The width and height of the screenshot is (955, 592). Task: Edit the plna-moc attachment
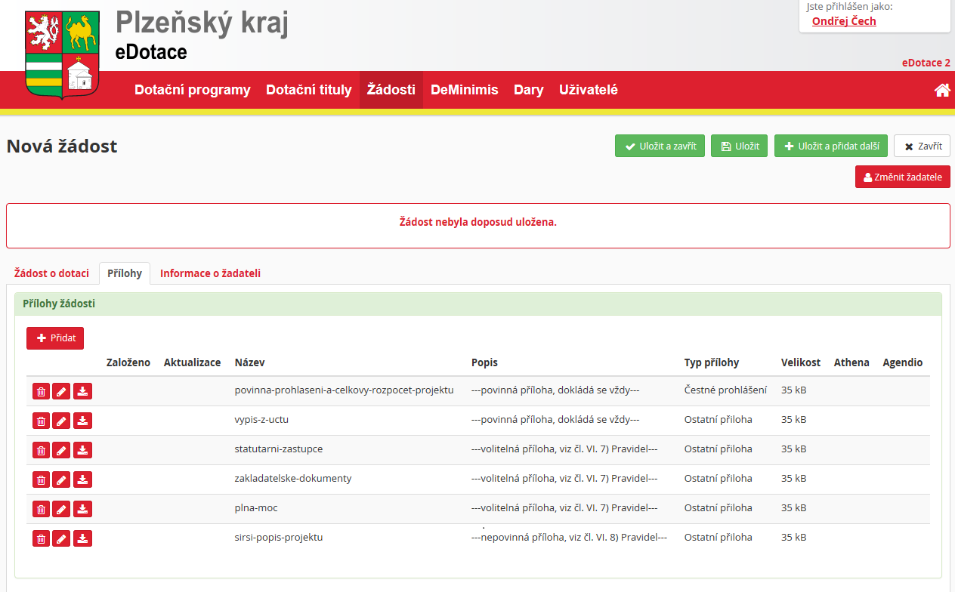tap(62, 509)
